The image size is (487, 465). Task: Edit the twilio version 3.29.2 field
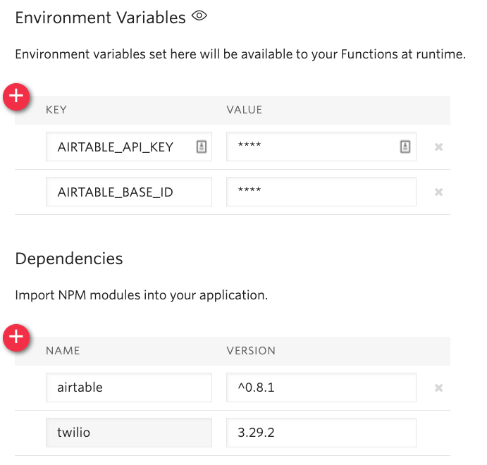[321, 433]
